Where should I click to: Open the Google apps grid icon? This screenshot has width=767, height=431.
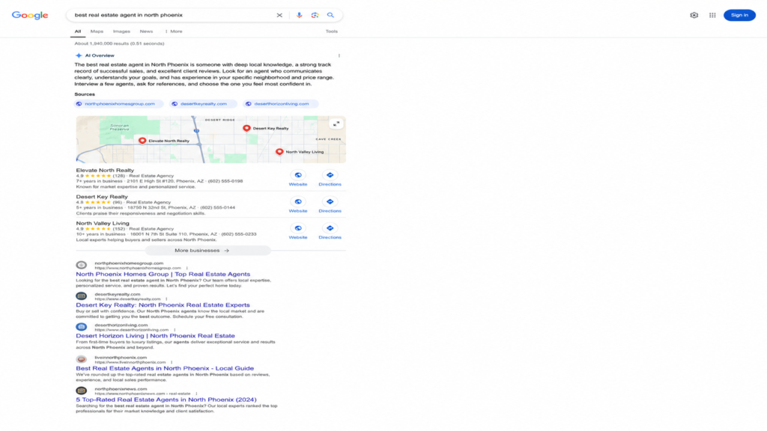[x=712, y=15]
